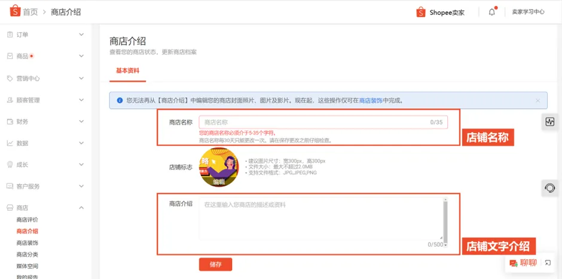Expand the 顾客管理 menu chevron

coord(81,100)
